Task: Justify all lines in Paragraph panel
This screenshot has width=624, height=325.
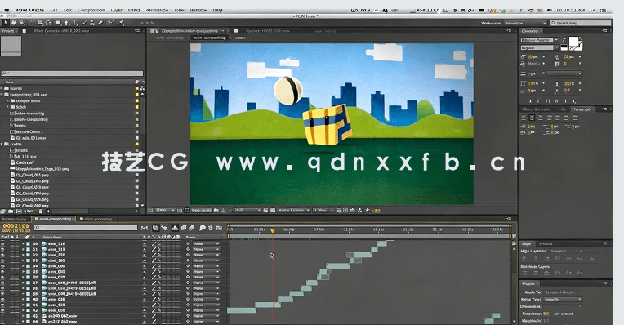Action: click(x=576, y=118)
